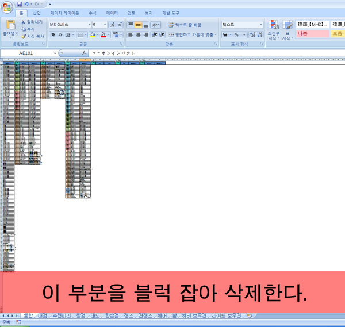Screen dimensions: 345x327
Task: Click the align text right icon
Action: point(145,34)
